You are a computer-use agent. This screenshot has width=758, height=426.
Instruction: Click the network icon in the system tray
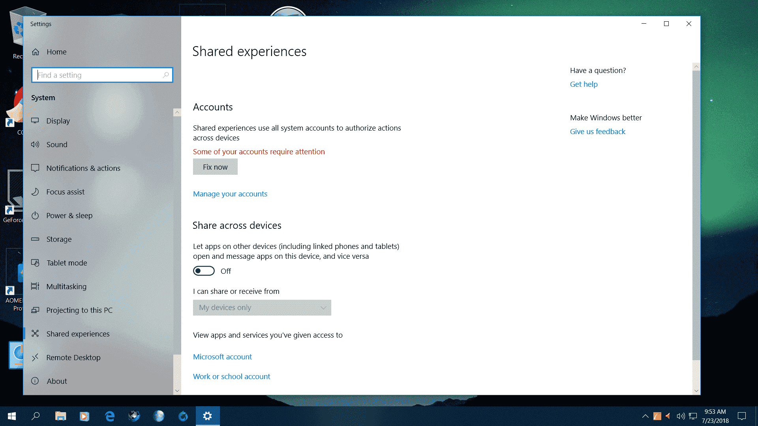693,416
